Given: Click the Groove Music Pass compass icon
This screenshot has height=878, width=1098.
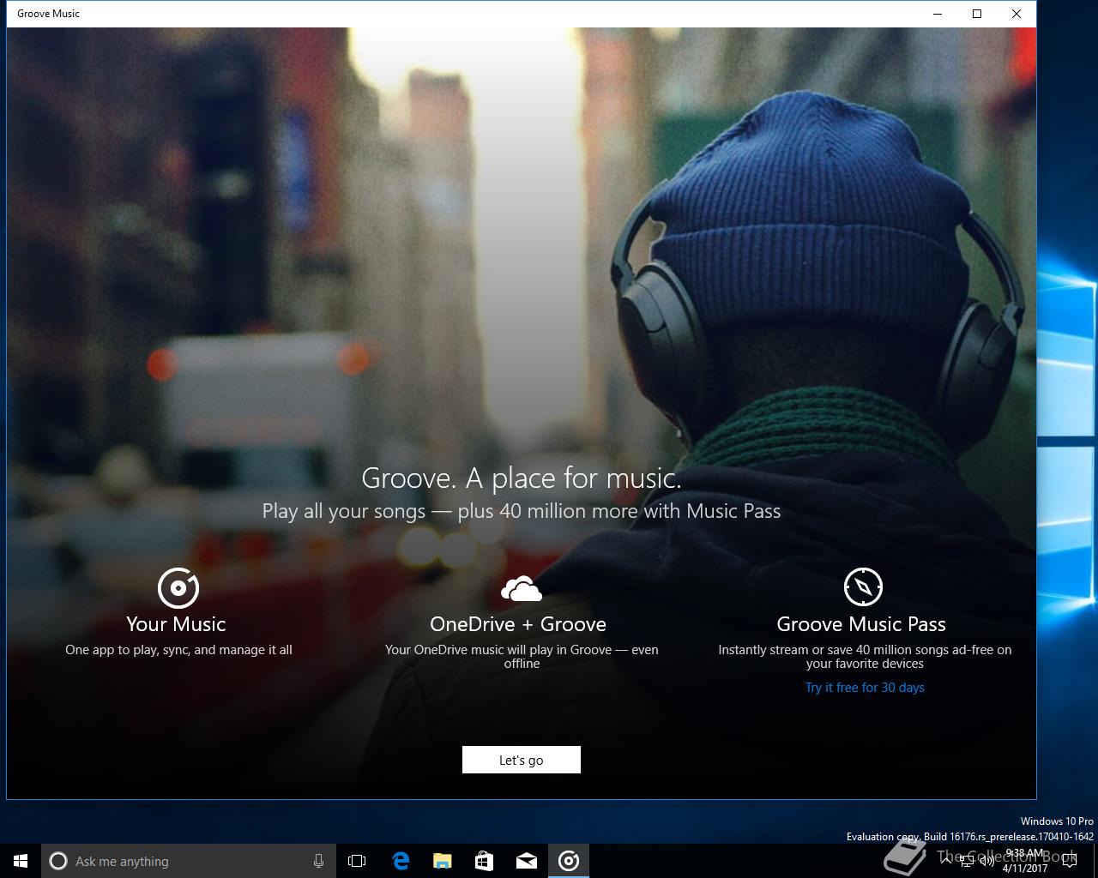Looking at the screenshot, I should (x=863, y=587).
